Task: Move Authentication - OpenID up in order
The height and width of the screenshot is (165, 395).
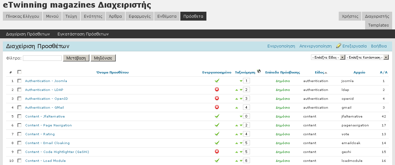Action: coord(237,99)
